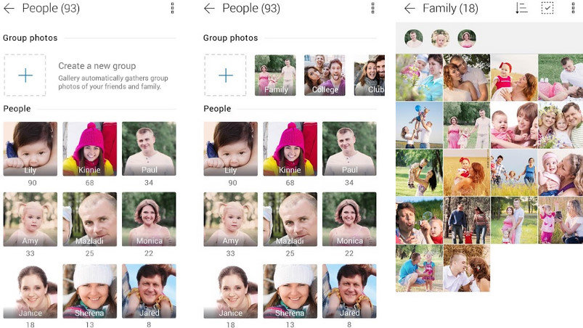Open sort options icon in Family header
583x328 pixels.
pyautogui.click(x=522, y=8)
